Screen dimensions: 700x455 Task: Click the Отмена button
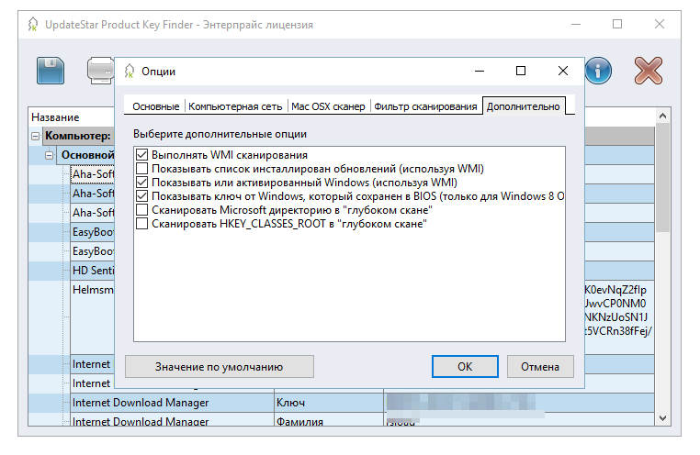(x=540, y=366)
